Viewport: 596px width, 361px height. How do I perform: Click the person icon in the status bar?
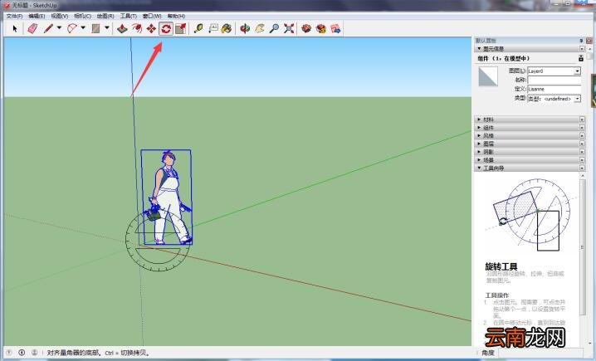(34, 353)
